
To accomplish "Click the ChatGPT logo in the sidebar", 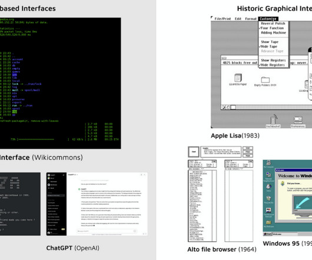I will point(49,175).
